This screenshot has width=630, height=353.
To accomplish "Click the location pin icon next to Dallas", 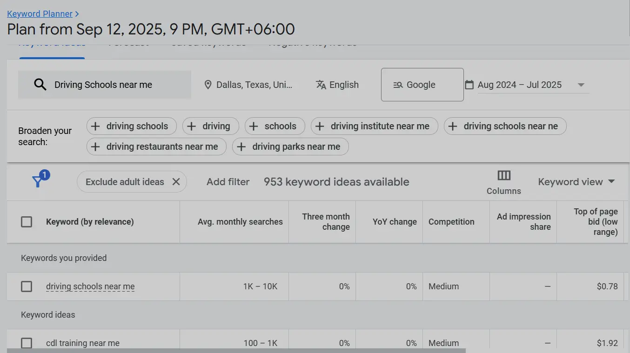I will tap(208, 84).
